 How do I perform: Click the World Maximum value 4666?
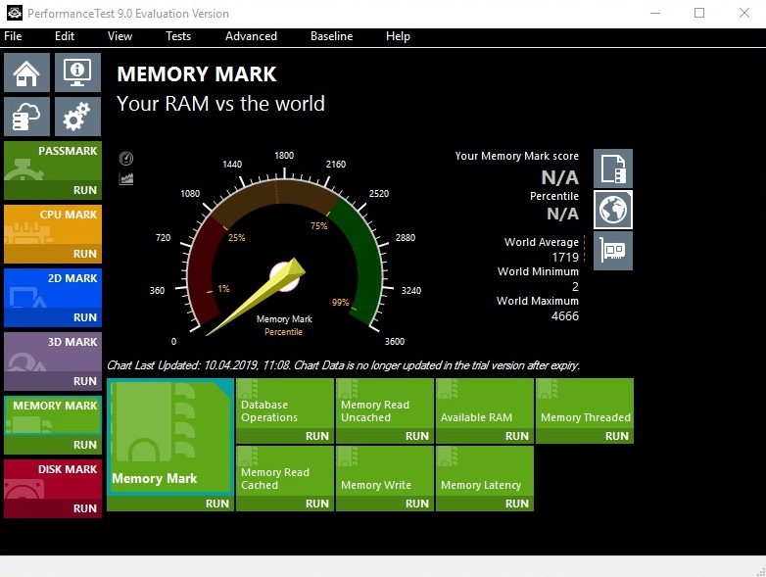(x=565, y=316)
